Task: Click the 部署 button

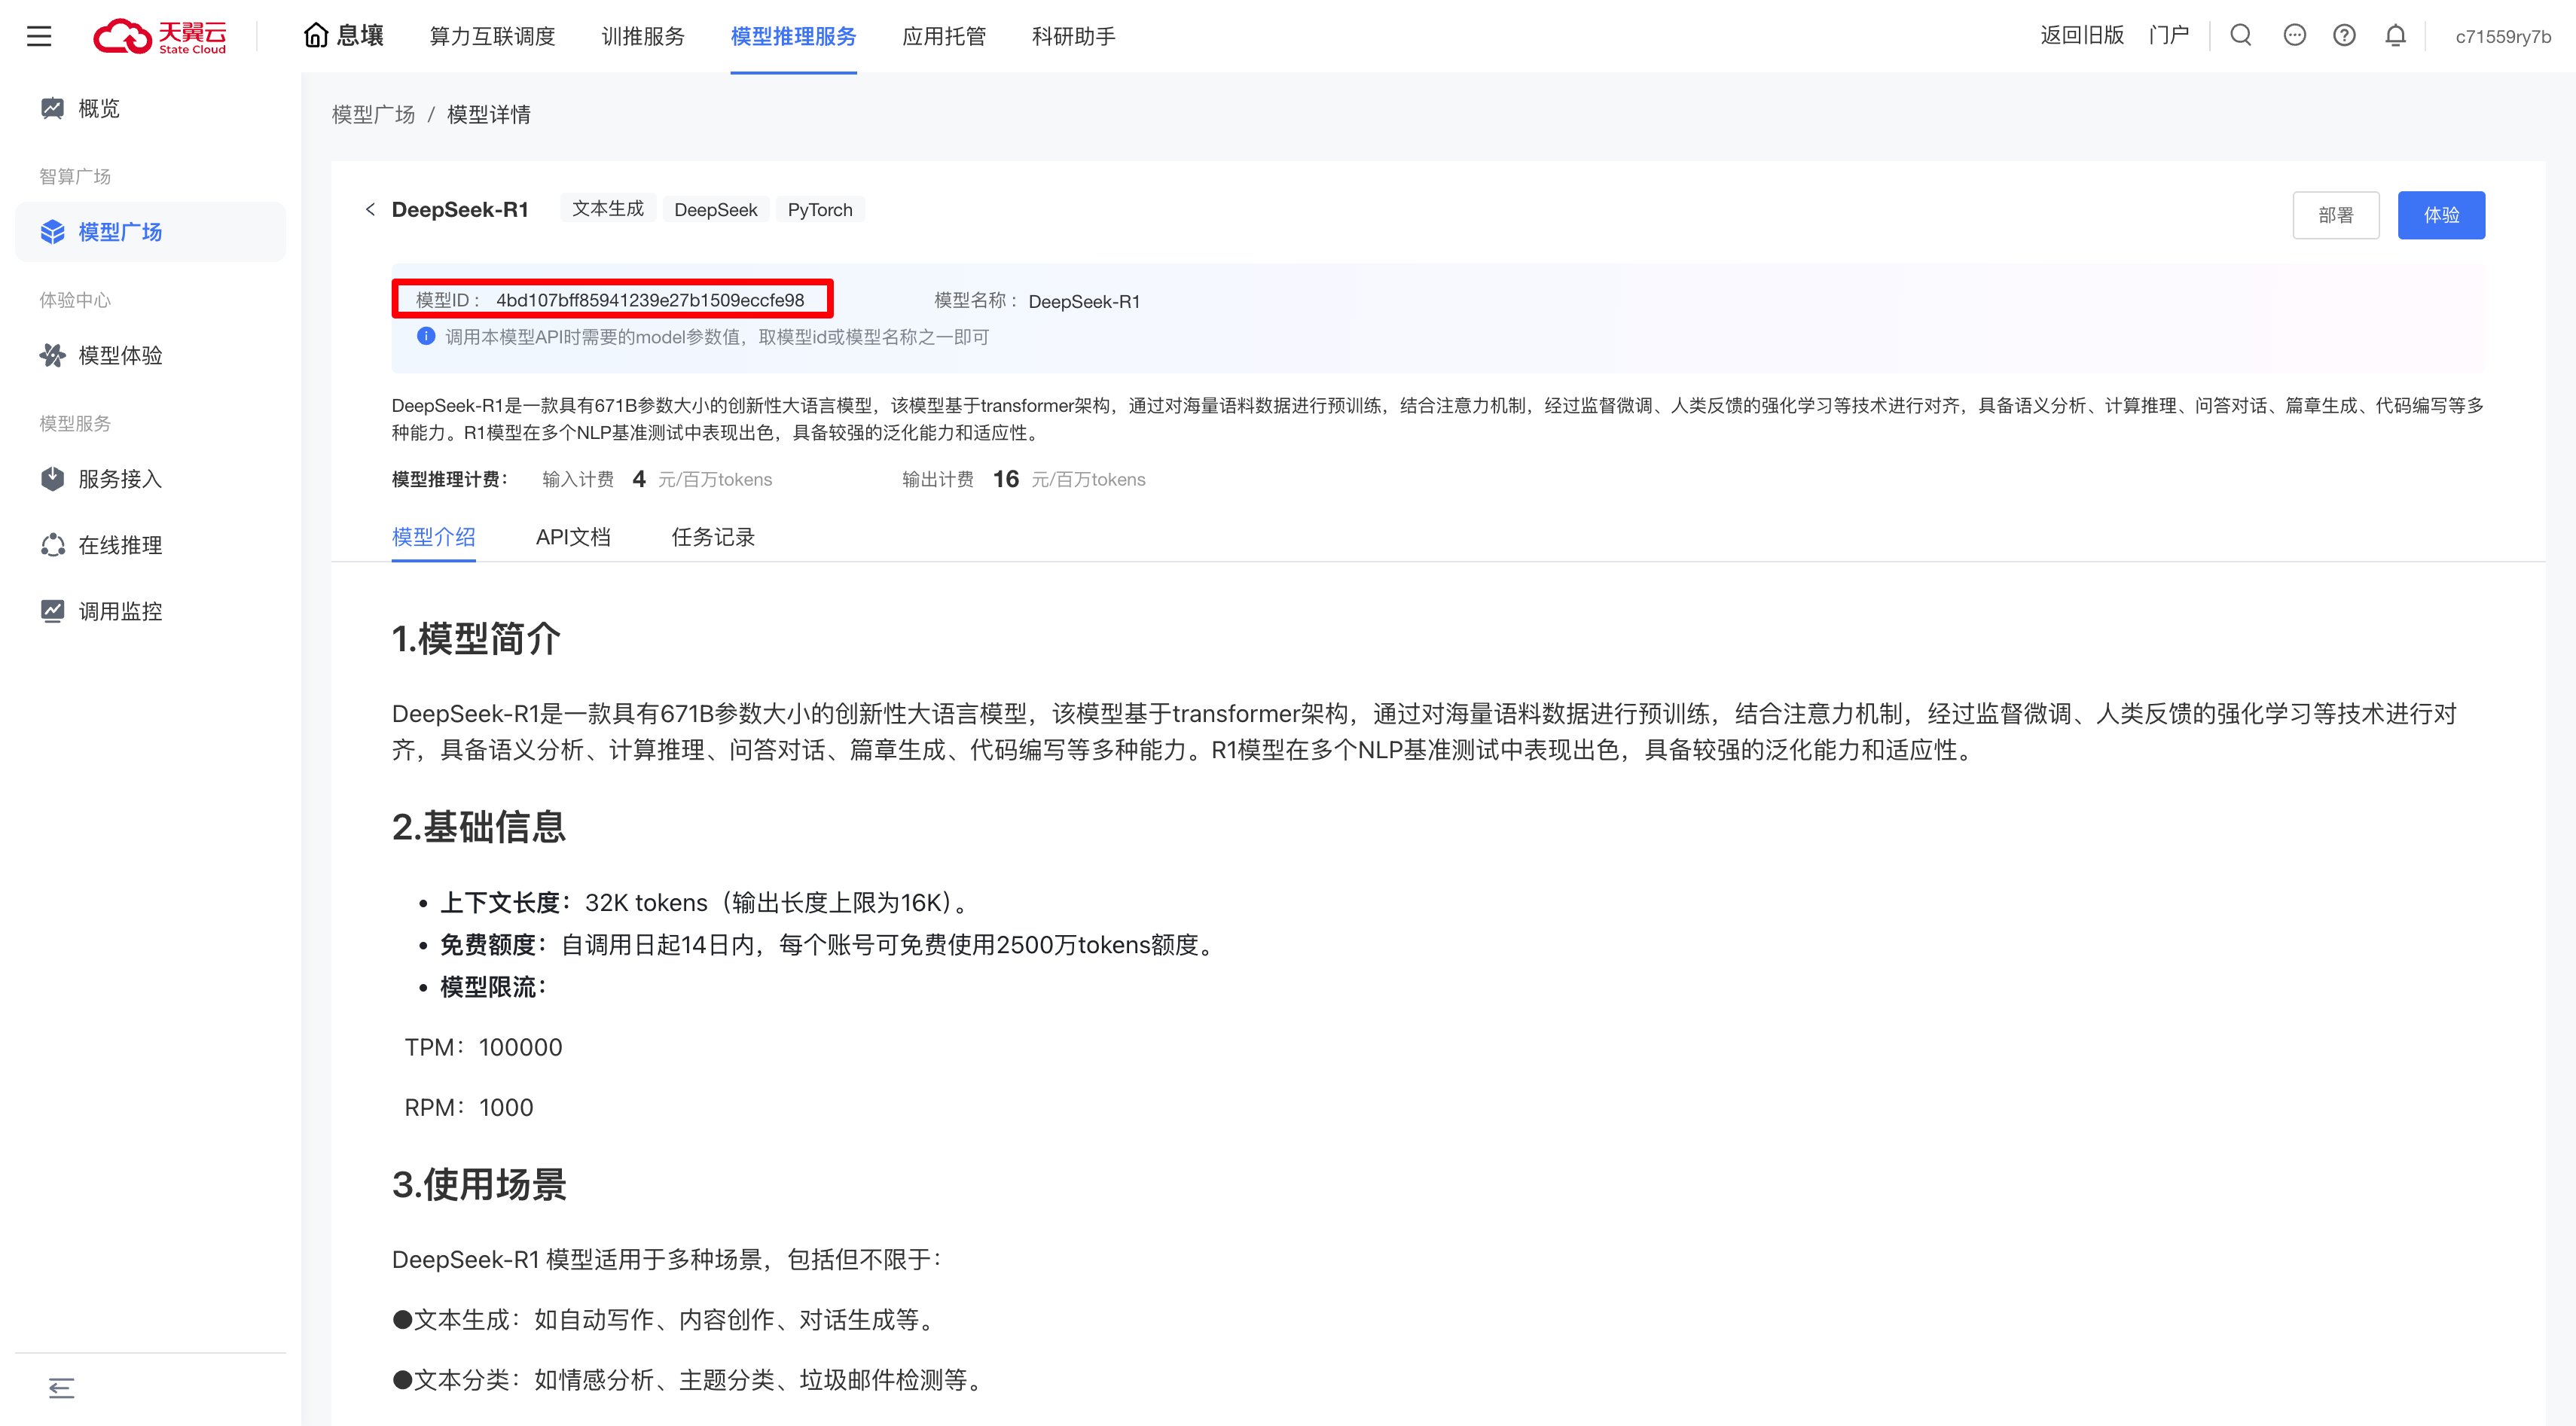Action: [2335, 215]
